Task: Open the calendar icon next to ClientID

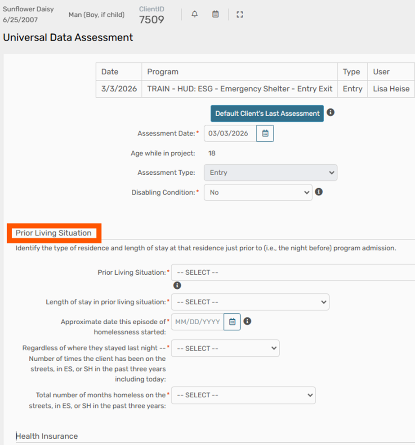Action: click(x=215, y=14)
